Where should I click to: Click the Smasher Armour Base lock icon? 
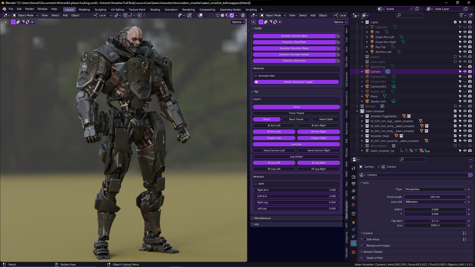pos(337,36)
